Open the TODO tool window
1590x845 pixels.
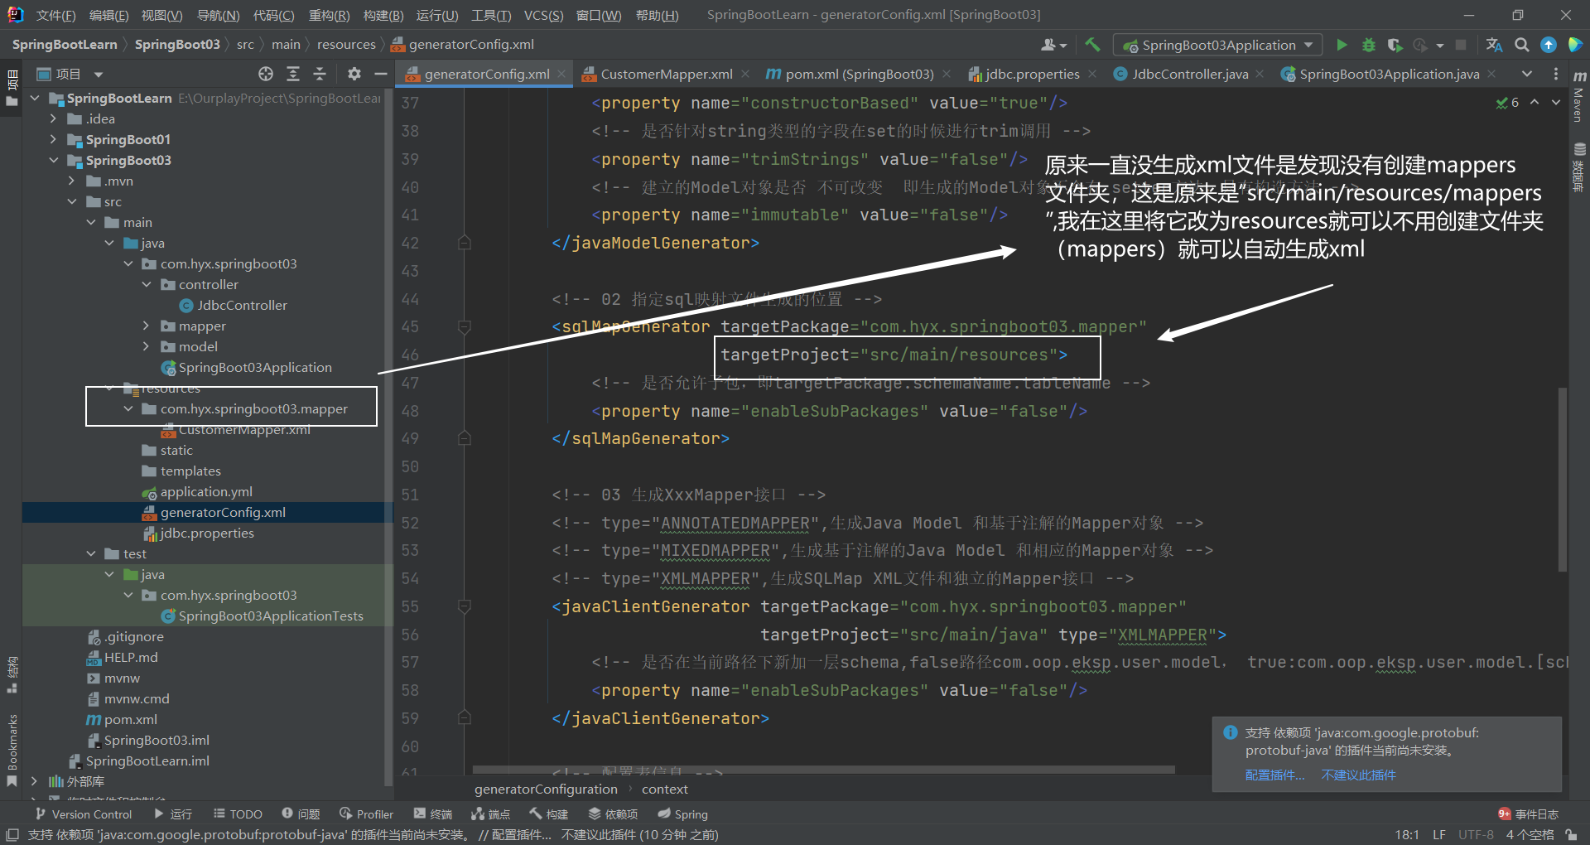[238, 814]
